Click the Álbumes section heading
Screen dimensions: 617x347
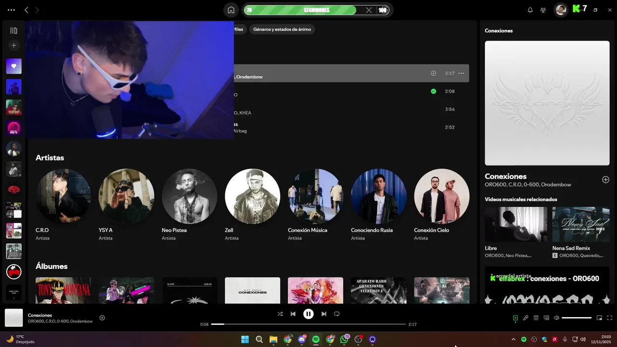point(52,267)
